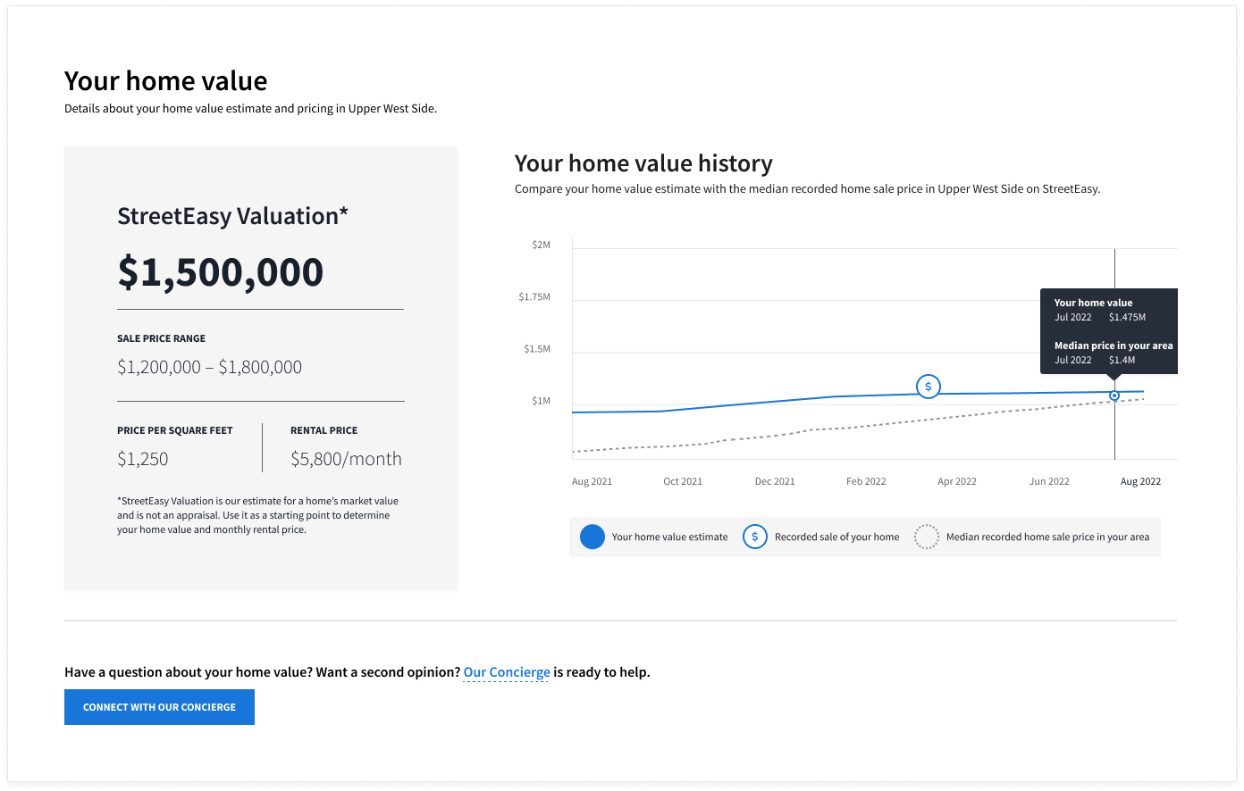Click the Aug 2021 axis label

pos(592,481)
